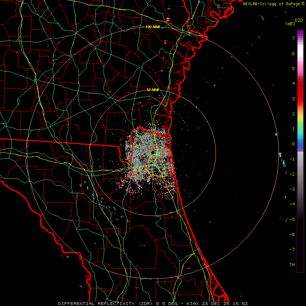Image resolution: width=306 pixels, height=306 pixels.
Task: Click the 4 value on color scale
Action: click(293, 84)
